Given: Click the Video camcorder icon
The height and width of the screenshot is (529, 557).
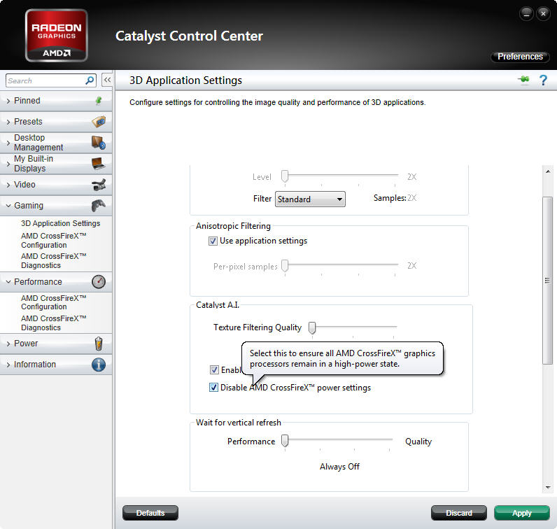Looking at the screenshot, I should coord(99,185).
